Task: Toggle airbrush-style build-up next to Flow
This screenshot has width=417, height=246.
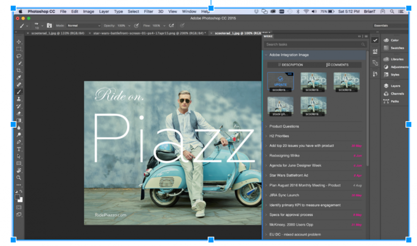Action: pyautogui.click(x=172, y=25)
